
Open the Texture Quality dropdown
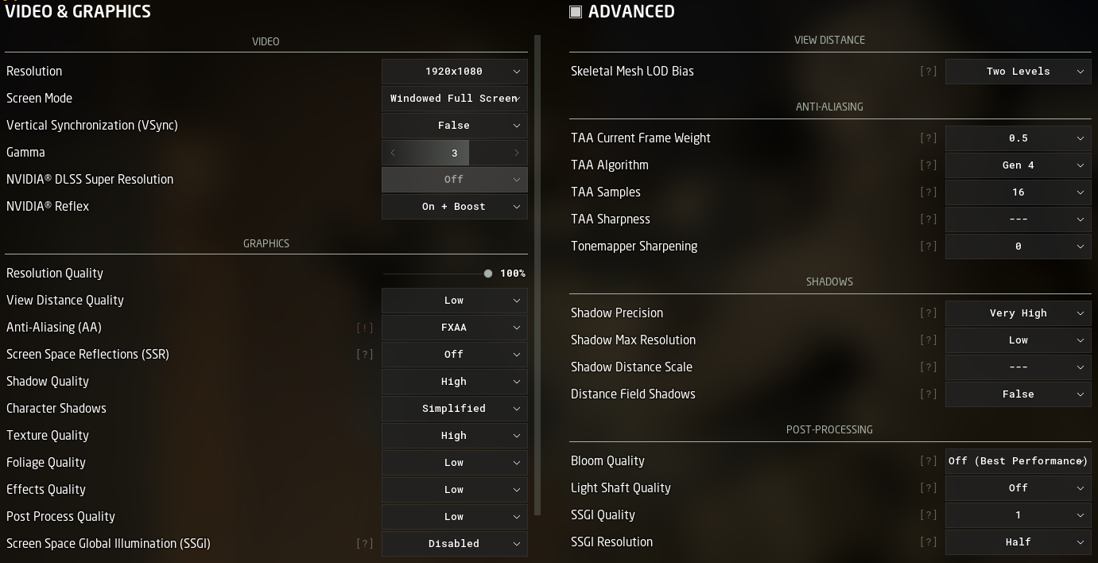(x=454, y=436)
